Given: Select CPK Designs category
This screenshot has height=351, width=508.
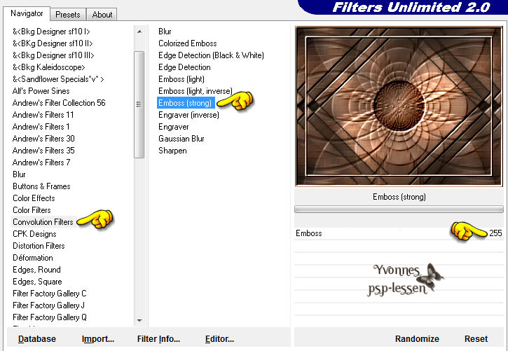Looking at the screenshot, I should pyautogui.click(x=34, y=234).
